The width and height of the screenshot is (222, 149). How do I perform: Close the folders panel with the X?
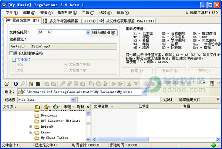point(88,107)
